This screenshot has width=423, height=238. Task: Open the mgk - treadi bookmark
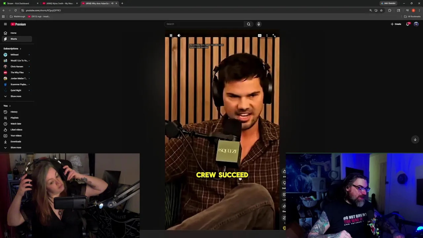(x=39, y=17)
